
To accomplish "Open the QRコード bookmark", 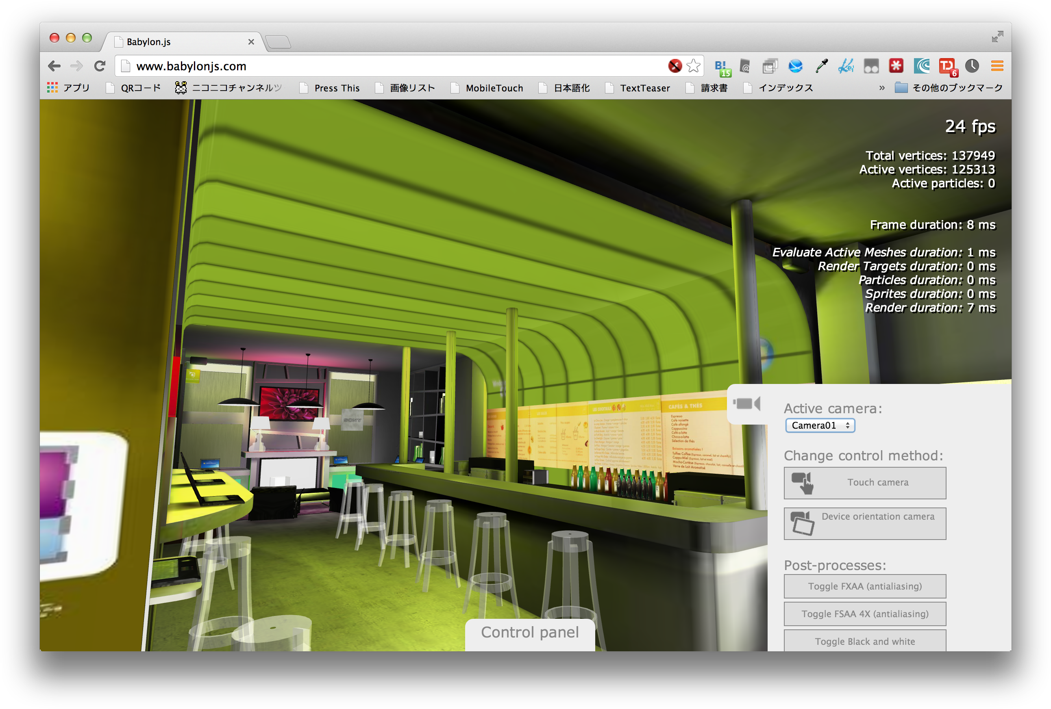I will (133, 88).
